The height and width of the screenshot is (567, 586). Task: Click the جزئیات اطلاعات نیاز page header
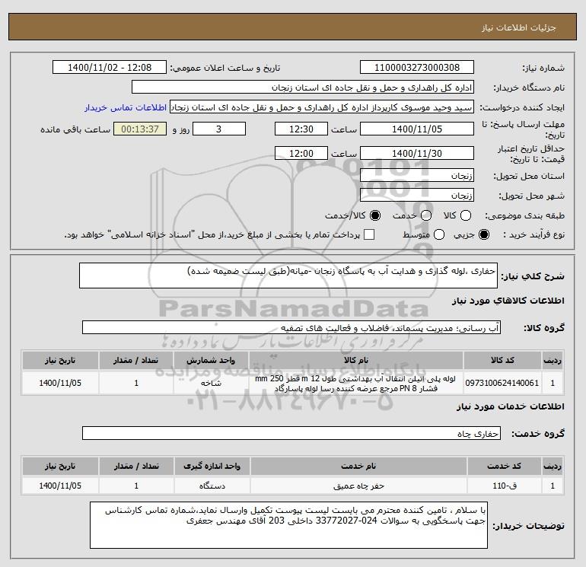click(518, 27)
